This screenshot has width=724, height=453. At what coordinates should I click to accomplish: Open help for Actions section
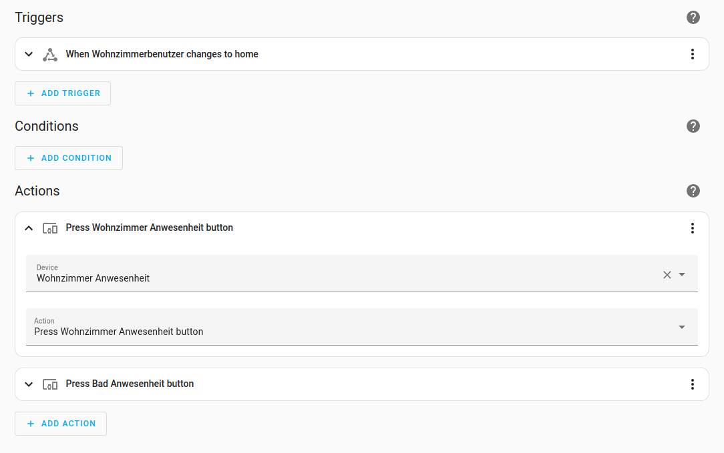[x=693, y=191]
